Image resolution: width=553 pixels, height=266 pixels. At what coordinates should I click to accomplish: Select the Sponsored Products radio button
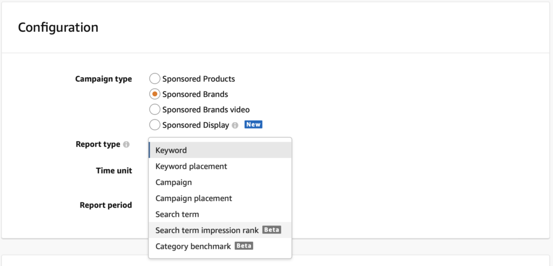(x=154, y=79)
